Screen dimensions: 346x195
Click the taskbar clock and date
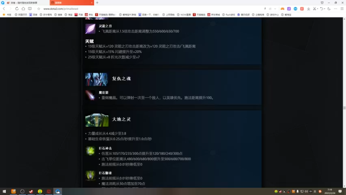tap(330, 192)
